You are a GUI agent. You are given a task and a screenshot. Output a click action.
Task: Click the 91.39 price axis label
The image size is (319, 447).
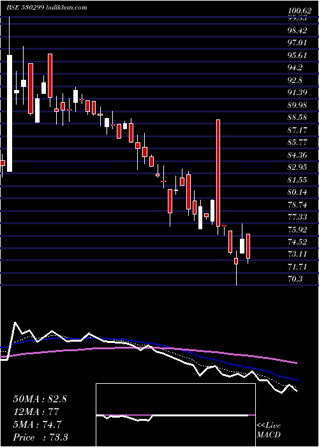(x=299, y=93)
